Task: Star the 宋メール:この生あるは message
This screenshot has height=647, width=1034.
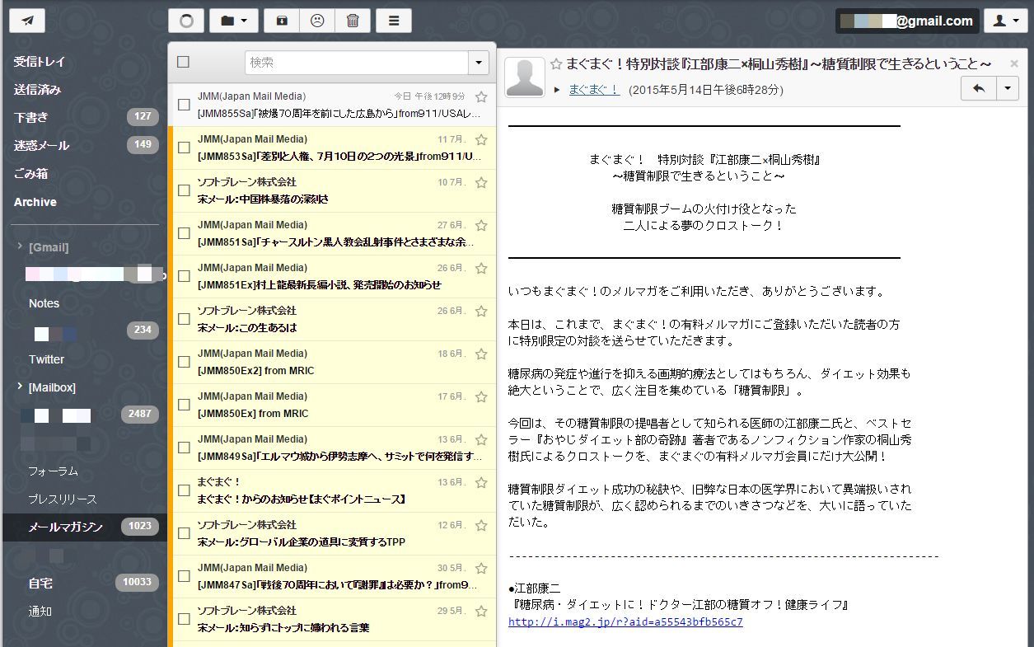Action: click(481, 312)
